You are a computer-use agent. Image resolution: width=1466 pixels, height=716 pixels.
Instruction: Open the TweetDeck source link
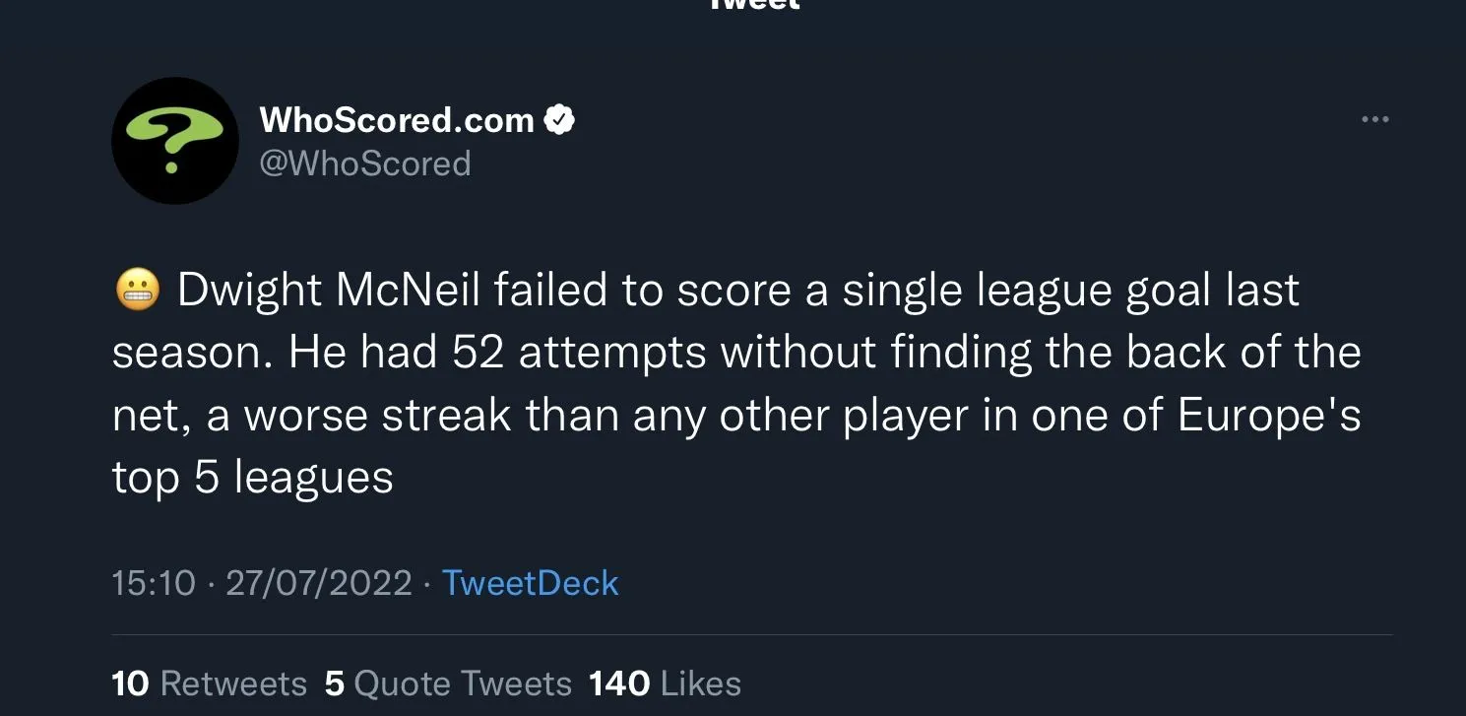pos(530,583)
